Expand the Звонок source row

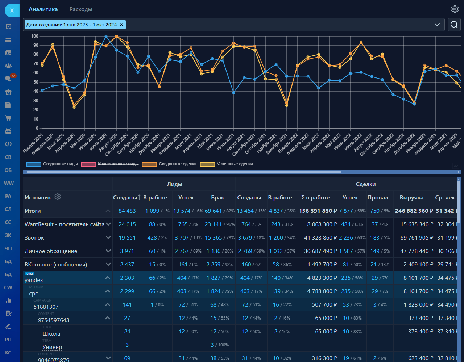[108, 237]
